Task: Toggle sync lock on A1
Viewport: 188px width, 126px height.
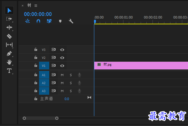Action: click(x=54, y=75)
